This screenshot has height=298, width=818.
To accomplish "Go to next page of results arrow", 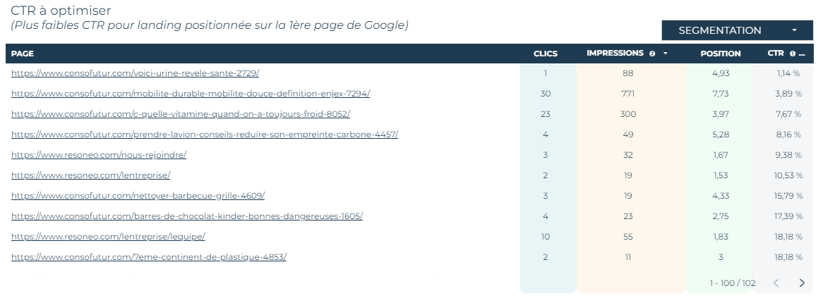I will pyautogui.click(x=802, y=283).
